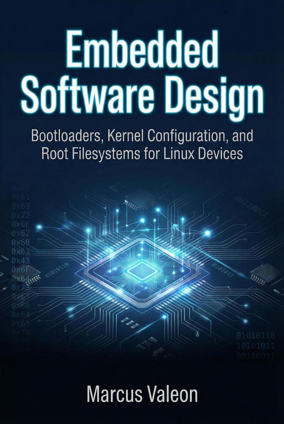The width and height of the screenshot is (284, 424).
Task: Click the hex value 0x43
Action: pyautogui.click(x=20, y=260)
